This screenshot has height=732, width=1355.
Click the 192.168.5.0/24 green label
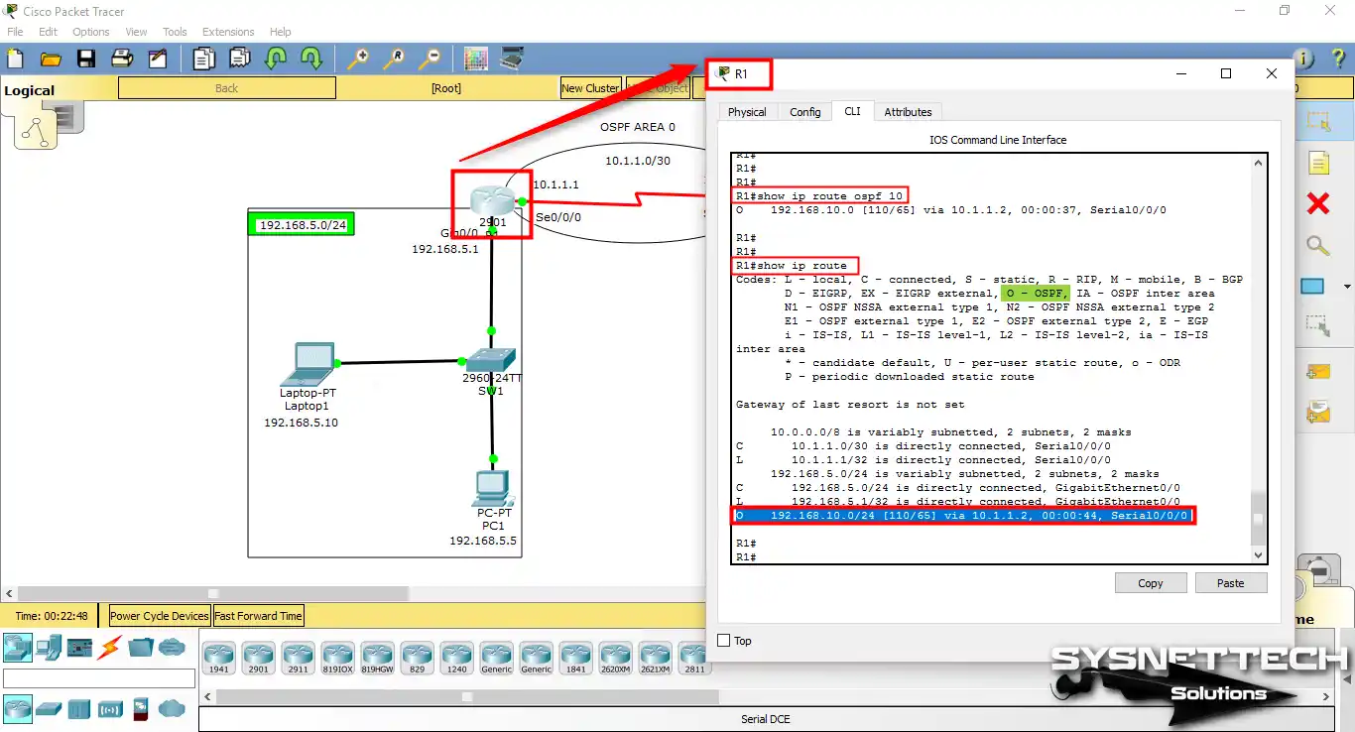tap(302, 225)
